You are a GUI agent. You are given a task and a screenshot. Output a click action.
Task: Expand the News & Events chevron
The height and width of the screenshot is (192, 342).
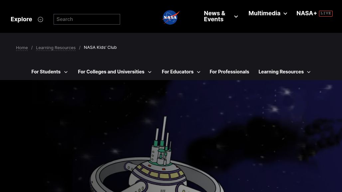click(x=236, y=17)
